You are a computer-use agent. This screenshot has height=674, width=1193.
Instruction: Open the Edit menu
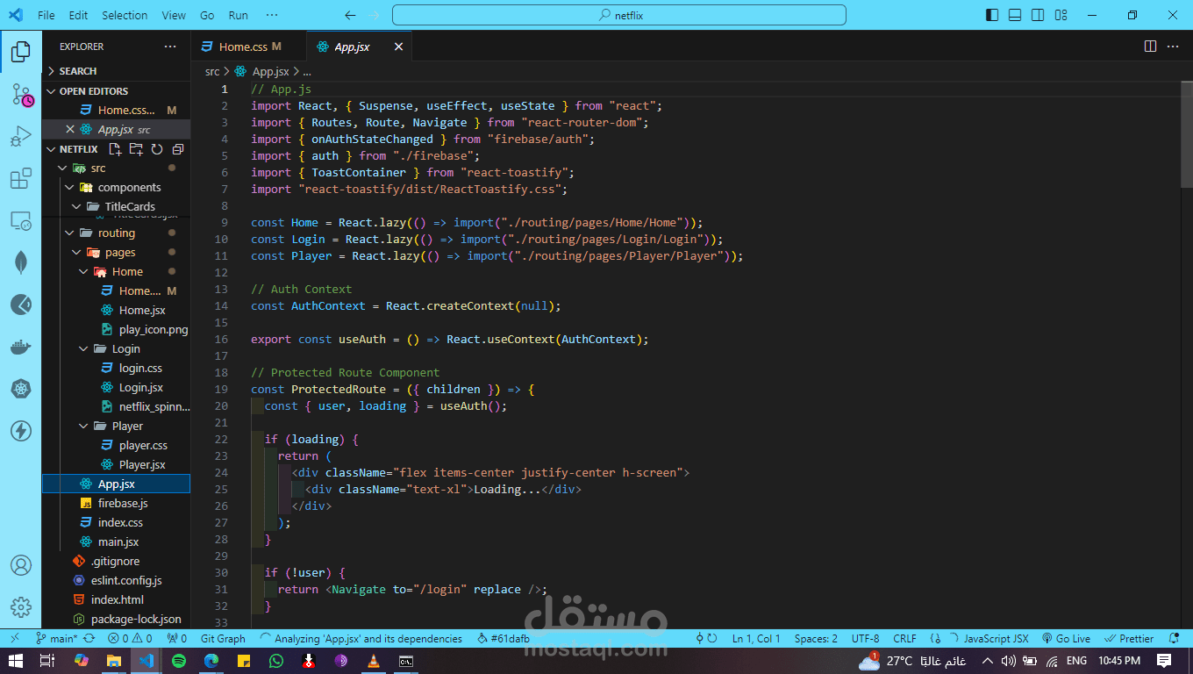point(78,15)
